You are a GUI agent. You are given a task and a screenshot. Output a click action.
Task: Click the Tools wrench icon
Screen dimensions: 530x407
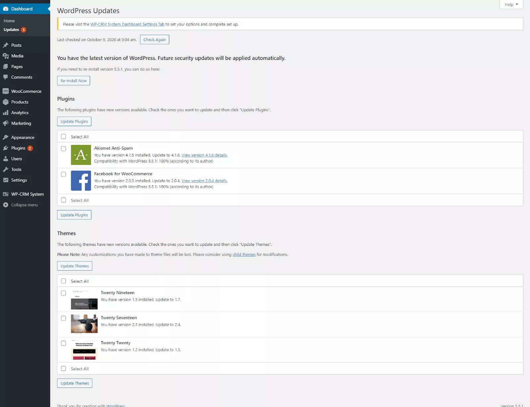6,169
